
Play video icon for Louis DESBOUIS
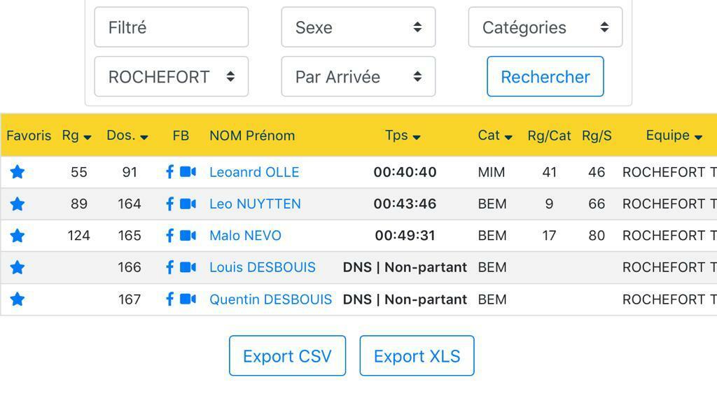188,267
